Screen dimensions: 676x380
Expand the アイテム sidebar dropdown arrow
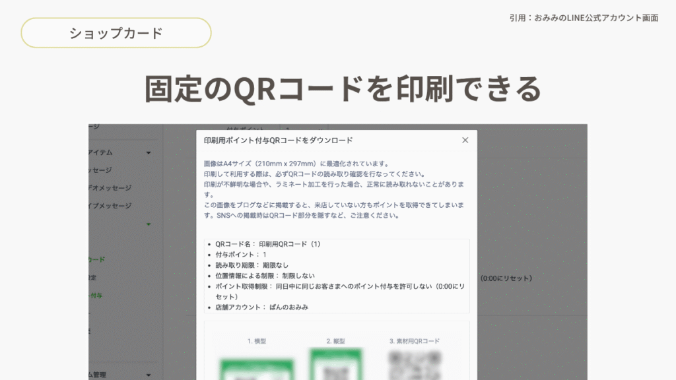coord(149,152)
